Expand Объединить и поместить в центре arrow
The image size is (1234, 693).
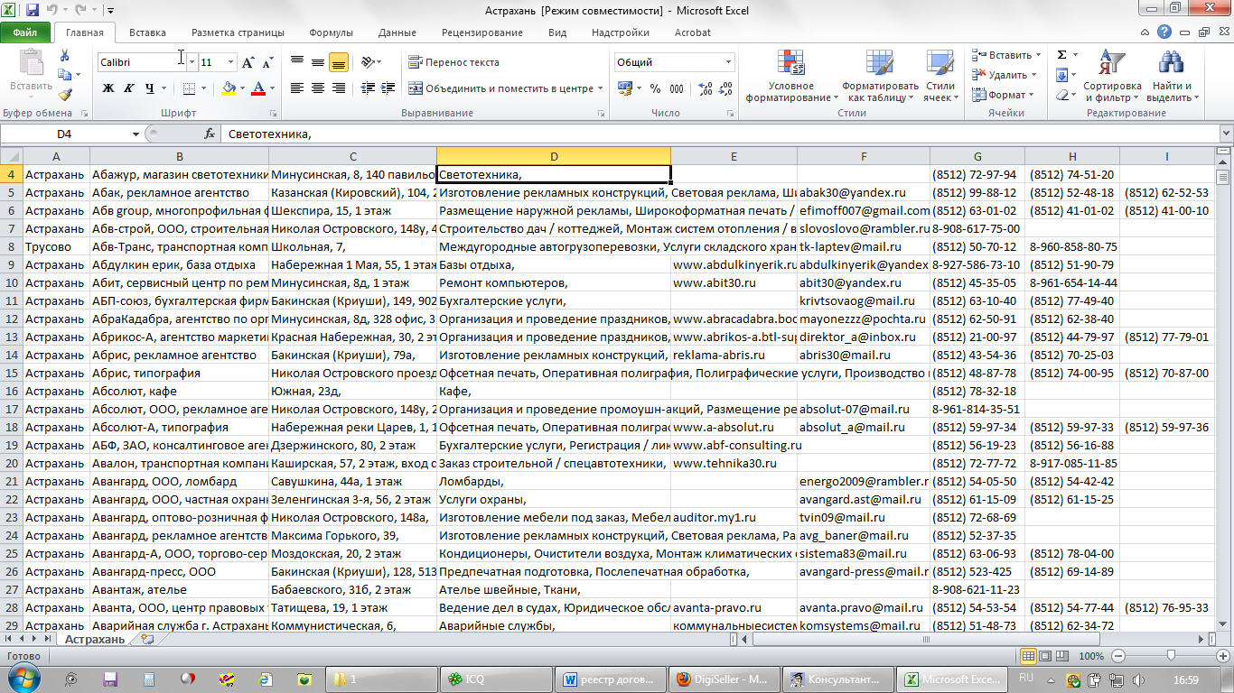(601, 88)
